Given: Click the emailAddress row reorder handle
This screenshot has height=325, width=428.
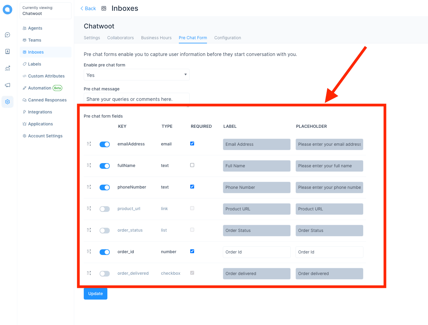Looking at the screenshot, I should [89, 144].
